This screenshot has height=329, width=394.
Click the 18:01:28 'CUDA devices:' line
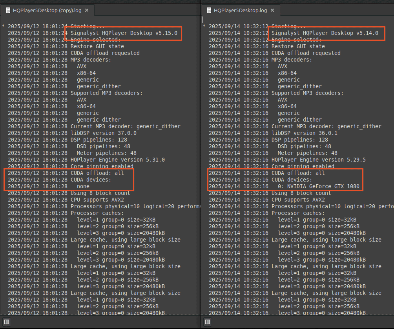[60, 180]
